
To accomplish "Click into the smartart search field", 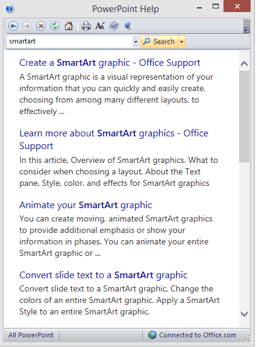I will [70, 42].
